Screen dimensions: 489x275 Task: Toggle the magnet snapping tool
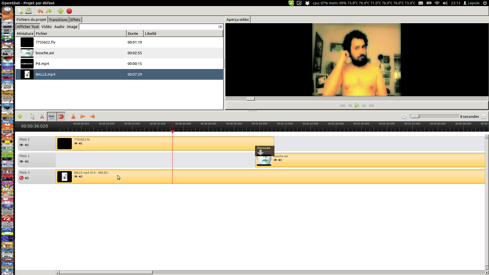pyautogui.click(x=61, y=117)
